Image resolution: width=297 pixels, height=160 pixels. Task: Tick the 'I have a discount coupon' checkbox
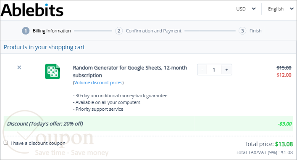(x=6, y=143)
